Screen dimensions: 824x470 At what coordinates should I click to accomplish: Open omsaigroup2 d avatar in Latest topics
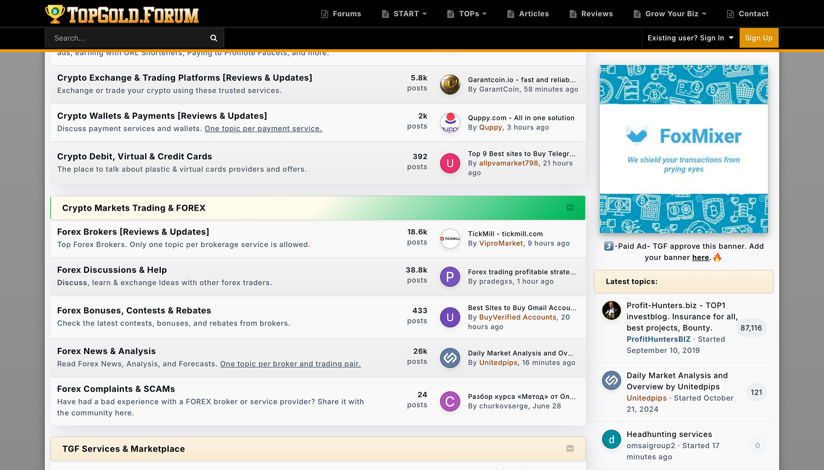[x=612, y=439]
